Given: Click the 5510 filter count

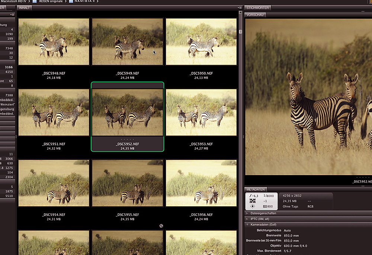Looking at the screenshot, I should (x=9, y=196).
